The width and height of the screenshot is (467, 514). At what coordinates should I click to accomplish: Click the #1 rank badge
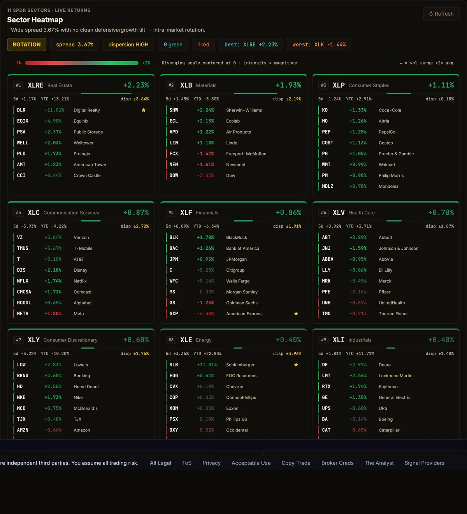19,85
